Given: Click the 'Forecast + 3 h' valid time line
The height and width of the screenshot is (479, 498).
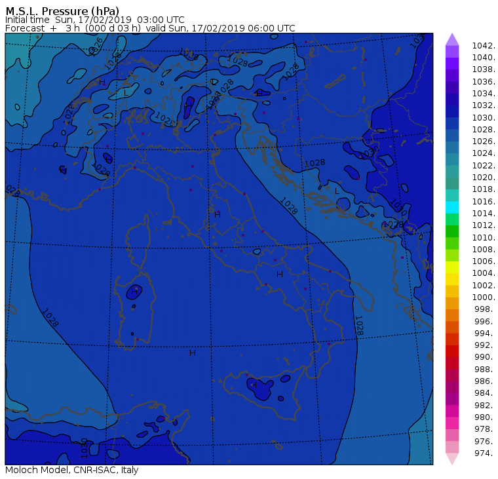Looking at the screenshot, I should [150, 28].
